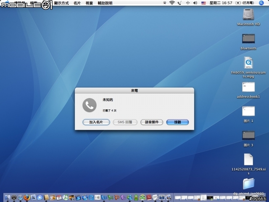The height and width of the screenshot is (202, 269).
Task: Open Dashboard from the Dock
Action: 14,197
